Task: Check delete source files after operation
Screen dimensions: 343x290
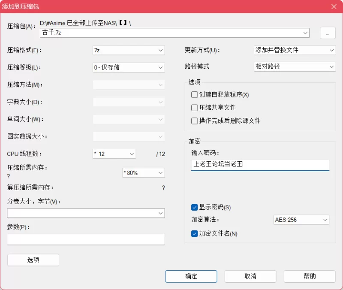Action: pyautogui.click(x=195, y=121)
